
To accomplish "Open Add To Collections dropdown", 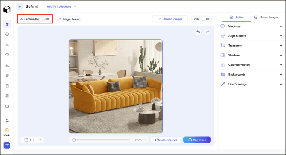I will pos(61,6).
